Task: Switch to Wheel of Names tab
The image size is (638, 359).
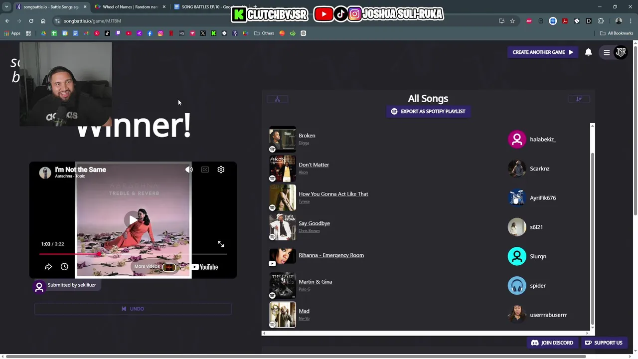Action: [x=130, y=7]
